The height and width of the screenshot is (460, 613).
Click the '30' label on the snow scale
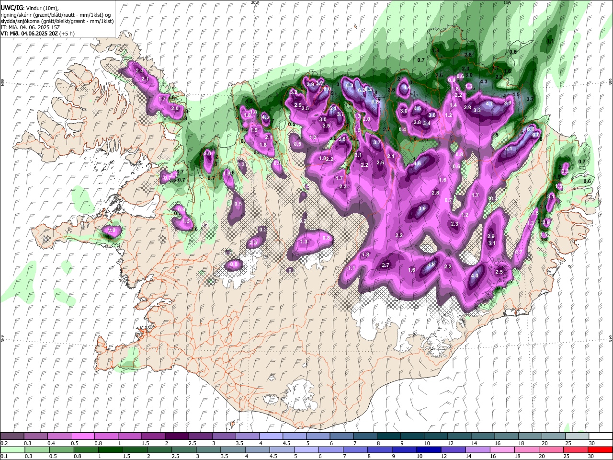tap(592, 443)
